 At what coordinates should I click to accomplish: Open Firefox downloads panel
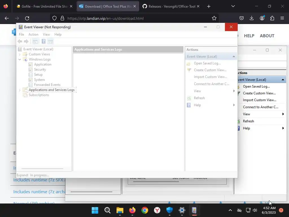coord(251,18)
